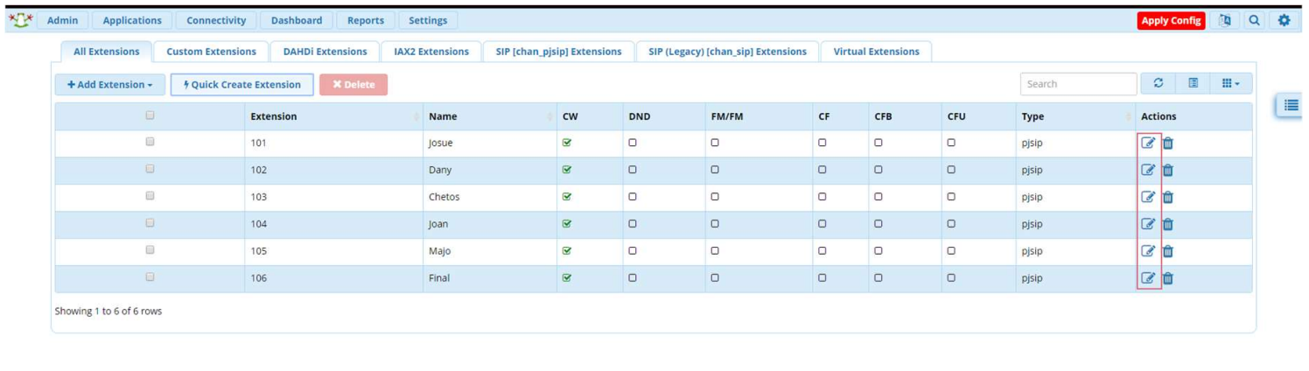This screenshot has height=371, width=1309.
Task: Select row checkbox for extension 106
Action: click(x=150, y=276)
